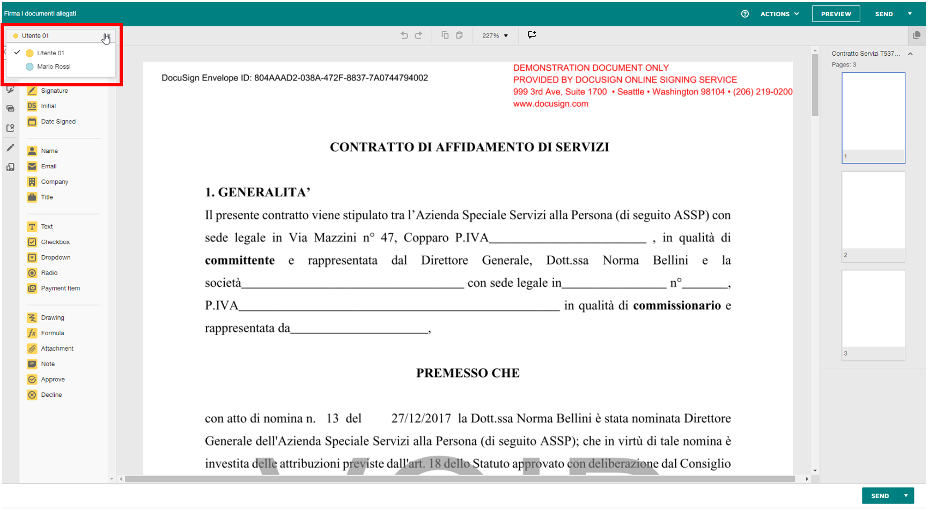Click the field palette scroll-down arrow

click(112, 479)
